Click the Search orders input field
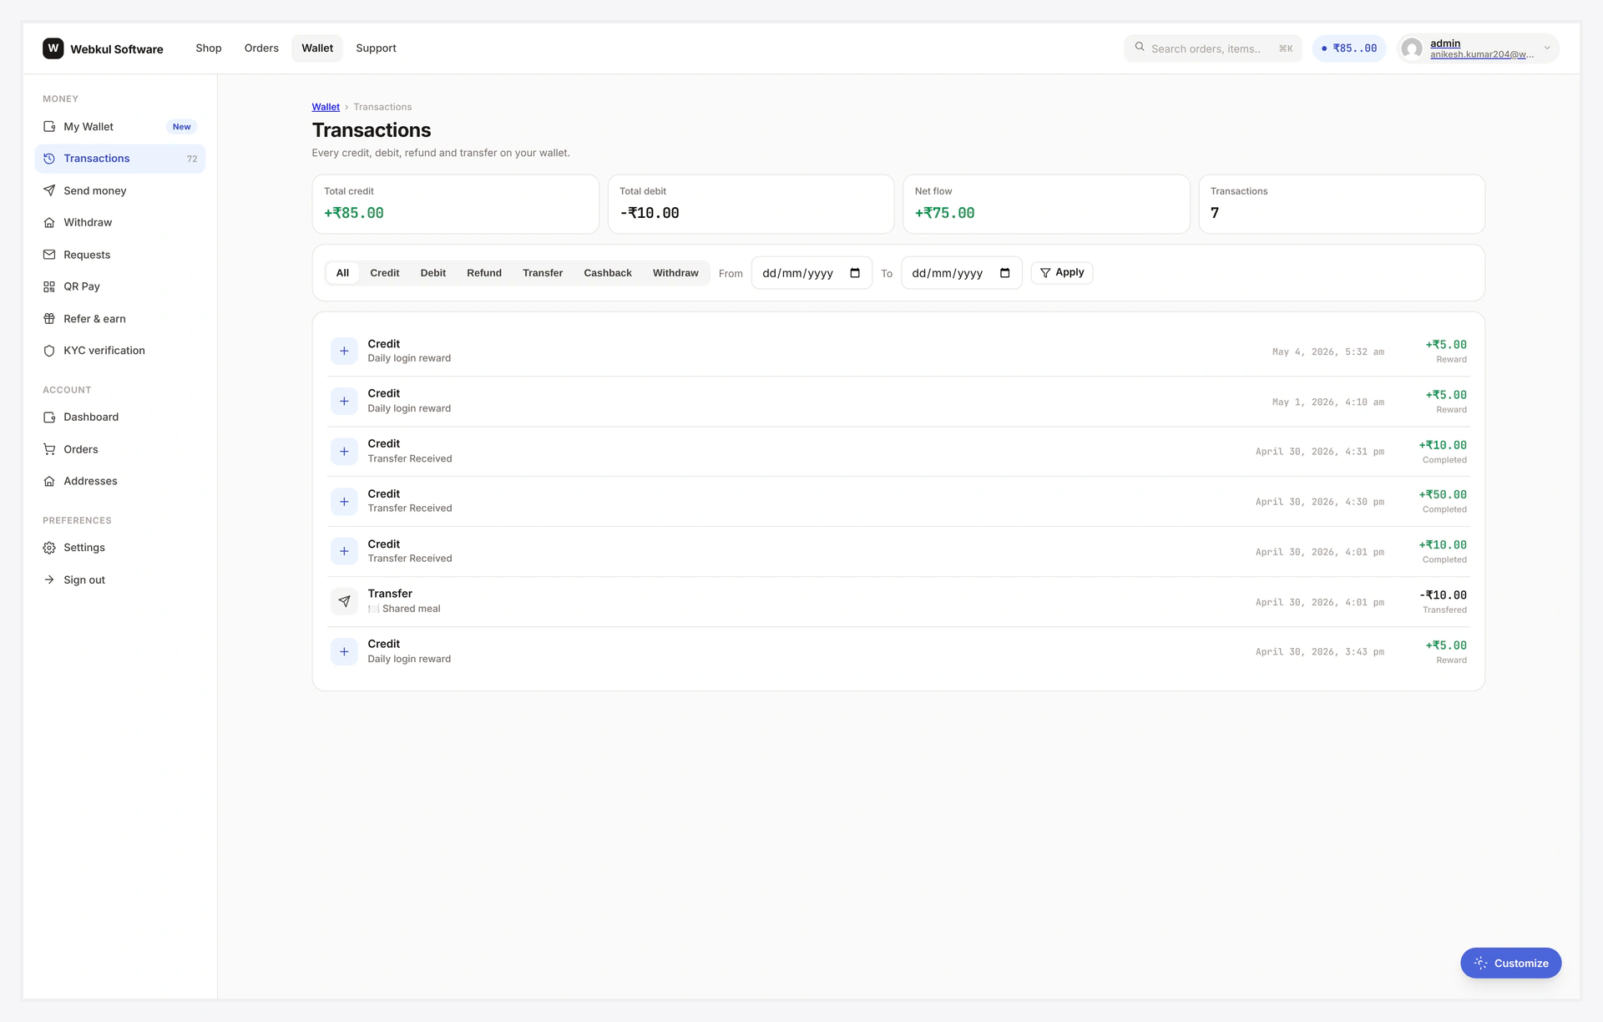 pos(1213,48)
